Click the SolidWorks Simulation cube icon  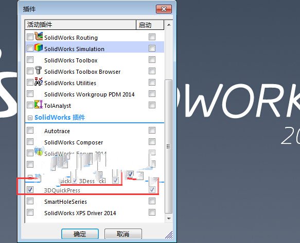coord(39,47)
